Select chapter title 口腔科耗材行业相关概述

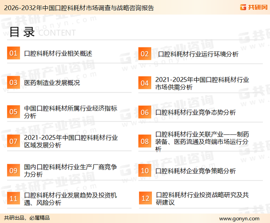(x=58, y=53)
